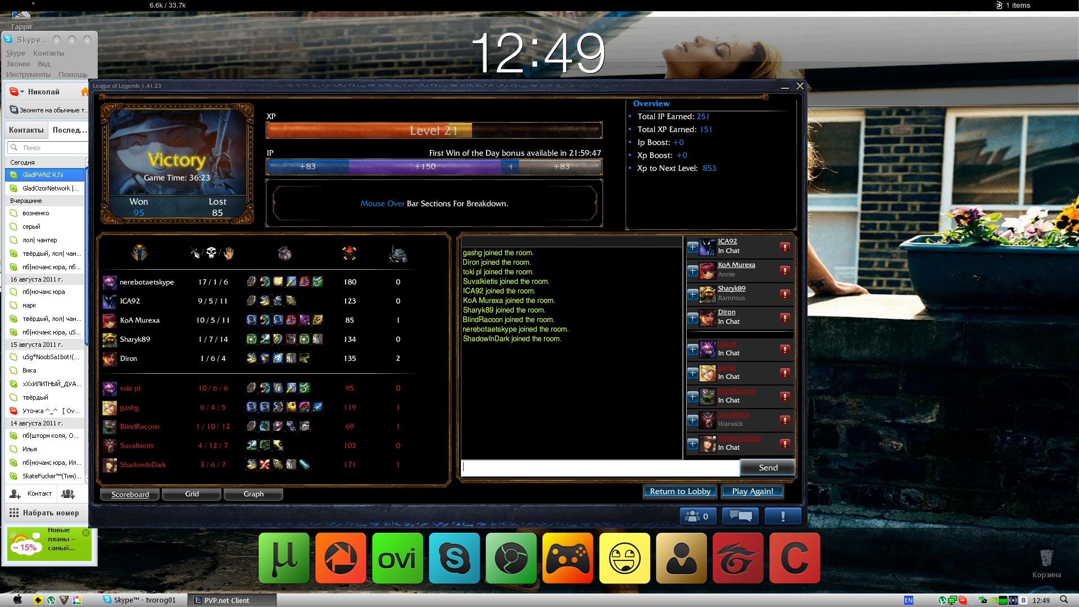1079x607 pixels.
Task: Focus the chat message input field
Action: point(600,468)
